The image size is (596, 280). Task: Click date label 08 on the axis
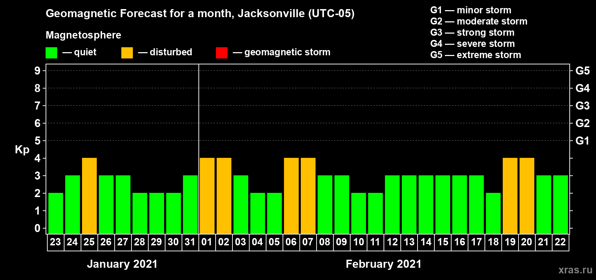(x=325, y=242)
